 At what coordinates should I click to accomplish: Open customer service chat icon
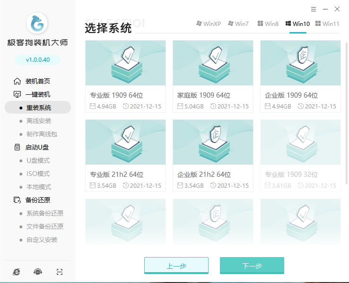(38, 272)
